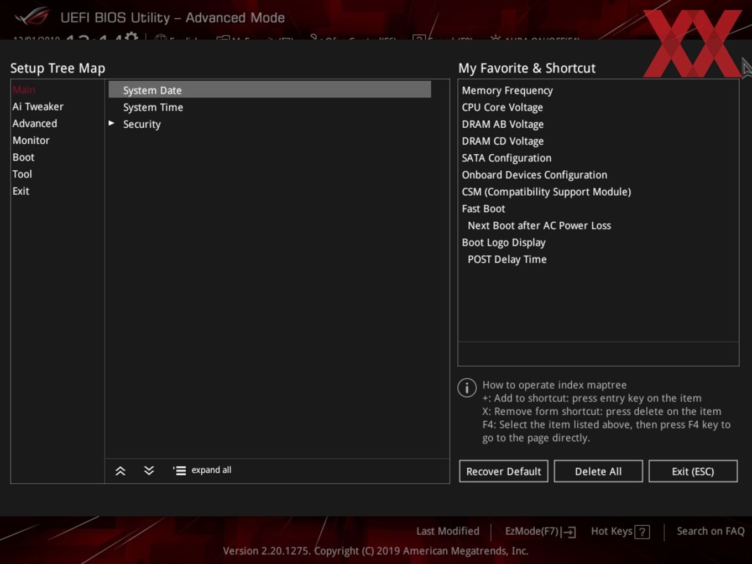The width and height of the screenshot is (752, 564).
Task: Select Boot Logo Display shortcut
Action: point(504,243)
